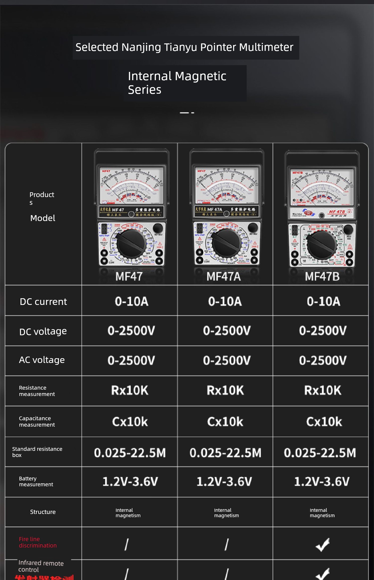
Task: Click the MF47A resistance value Rx10K
Action: (225, 390)
